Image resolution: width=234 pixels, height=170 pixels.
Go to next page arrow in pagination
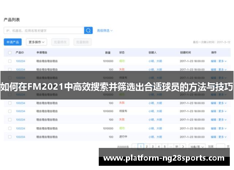pos(183,147)
